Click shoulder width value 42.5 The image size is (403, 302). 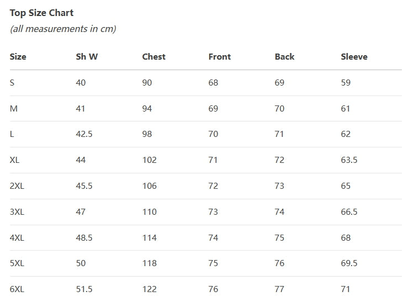(84, 134)
